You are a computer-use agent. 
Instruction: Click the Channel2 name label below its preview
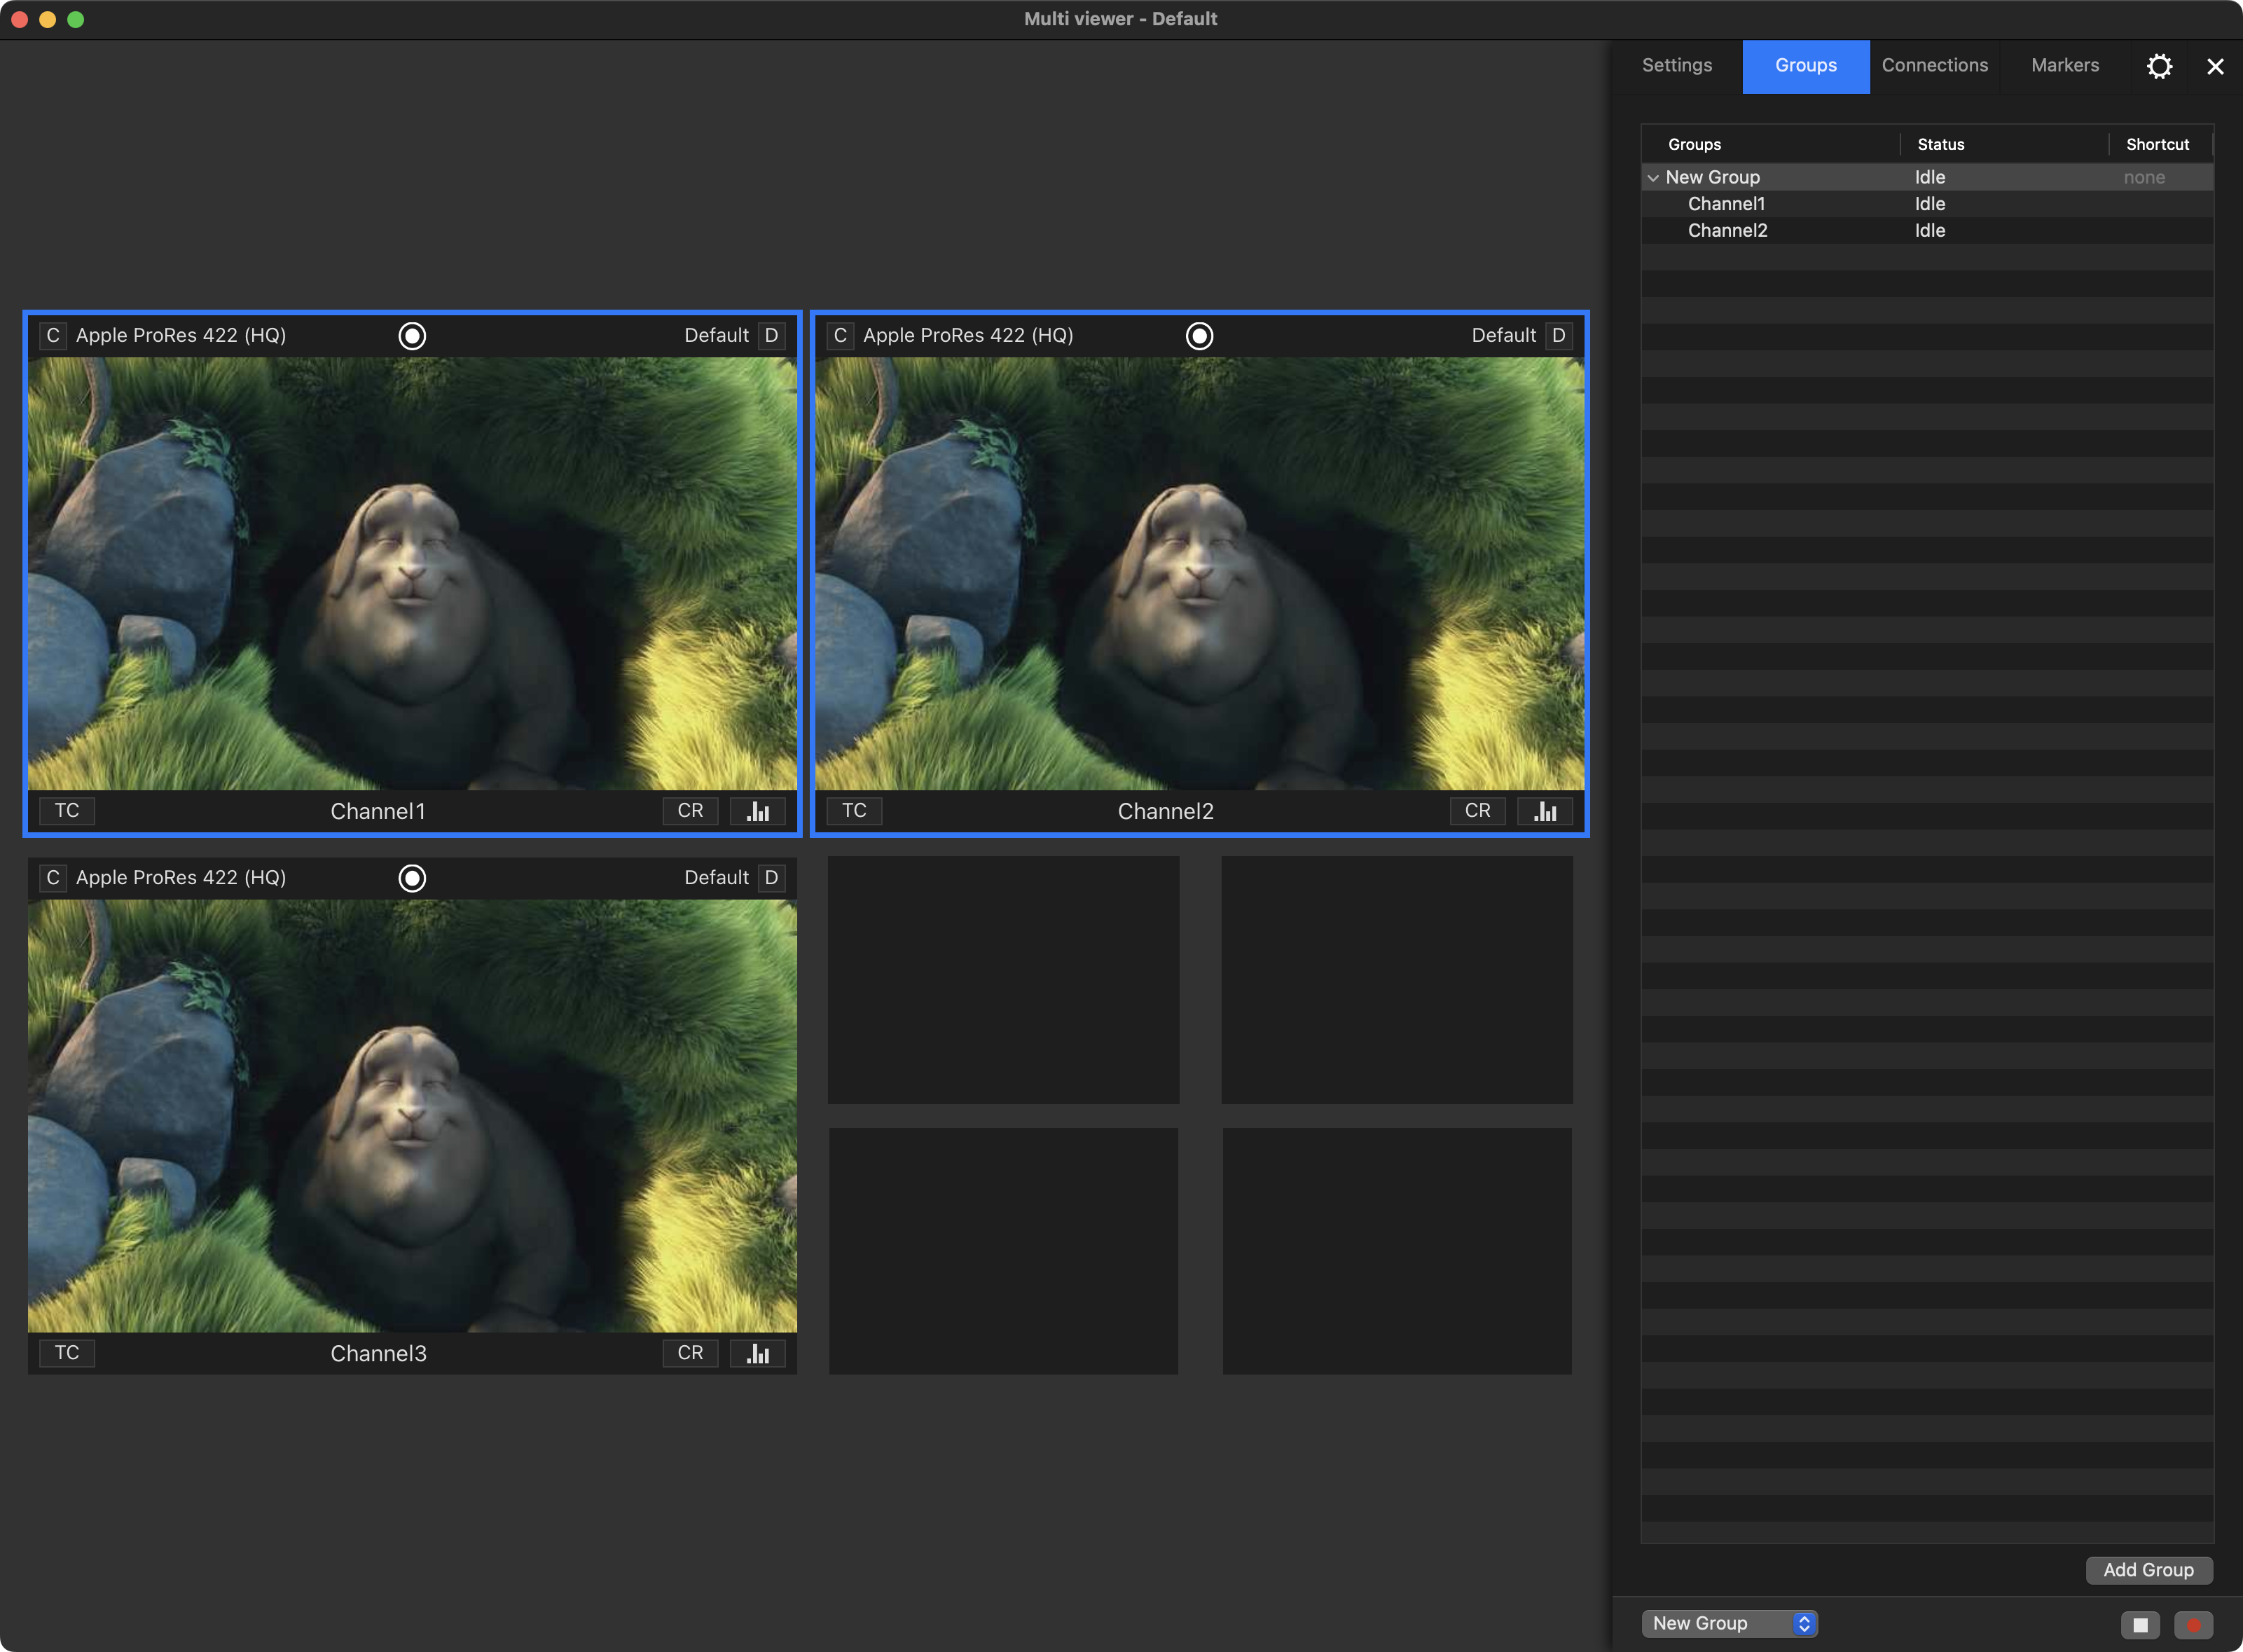(x=1165, y=812)
